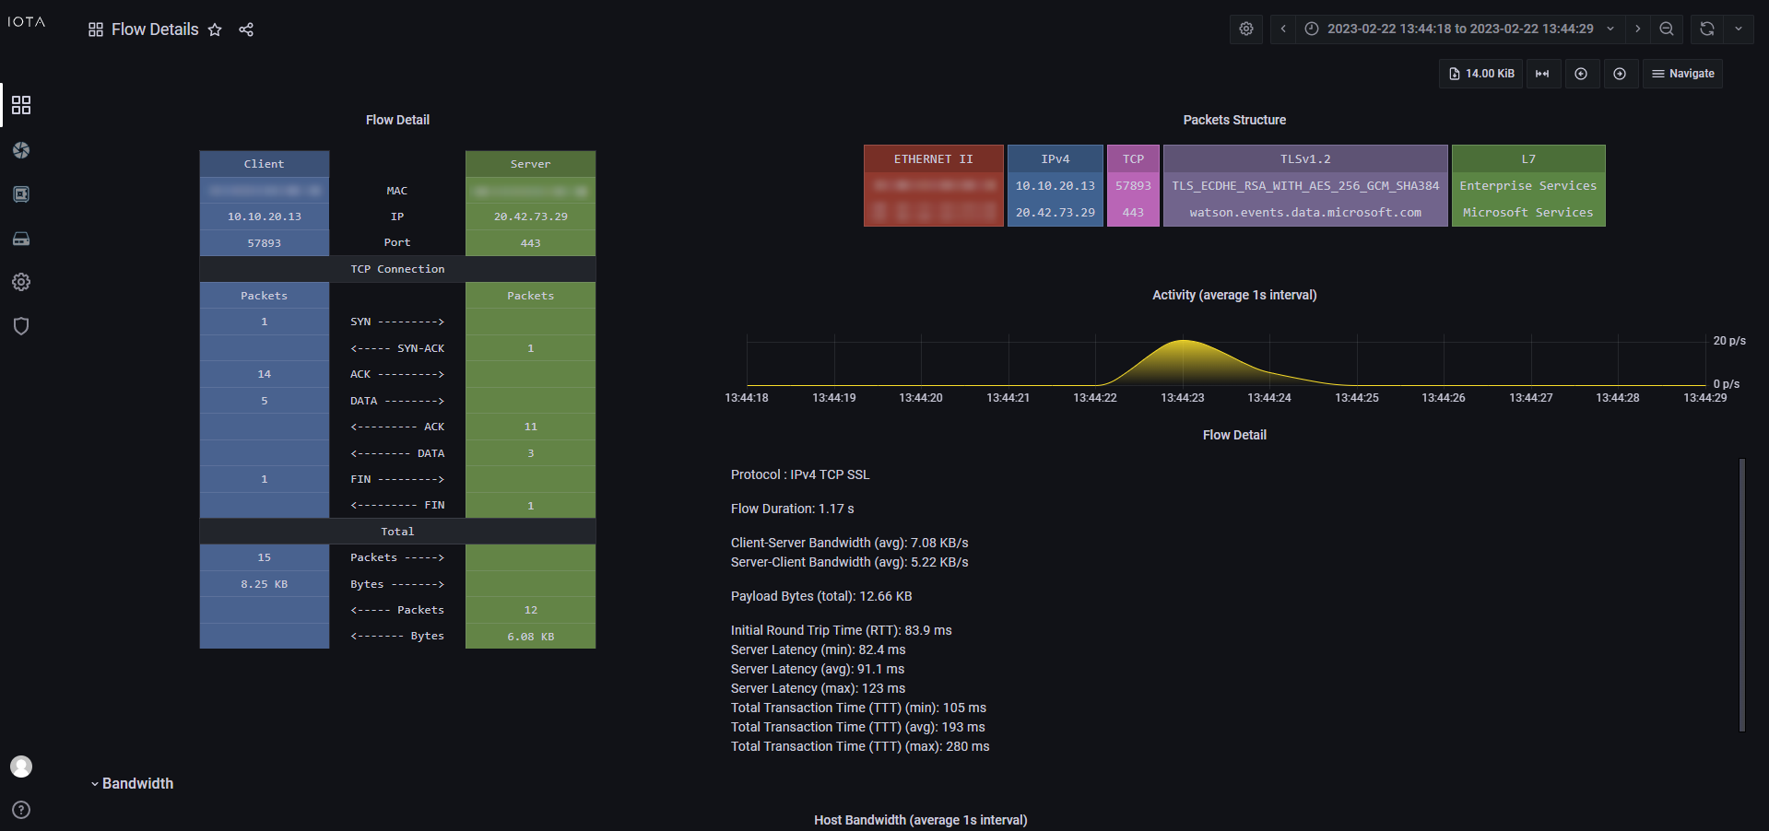Open the auto-refresh interval dropdown
Viewport: 1769px width, 831px height.
point(1739,29)
